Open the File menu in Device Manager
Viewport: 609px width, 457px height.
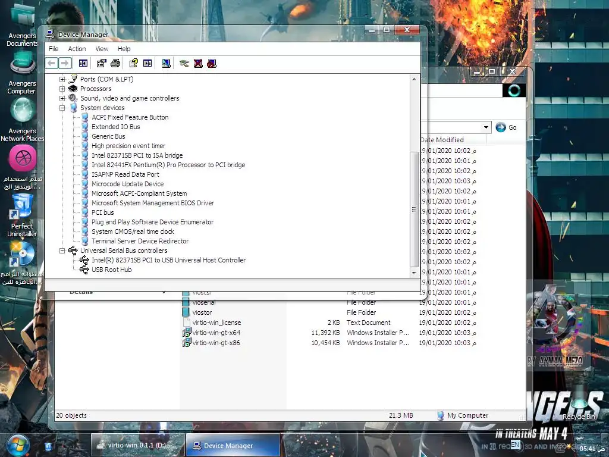(x=54, y=49)
